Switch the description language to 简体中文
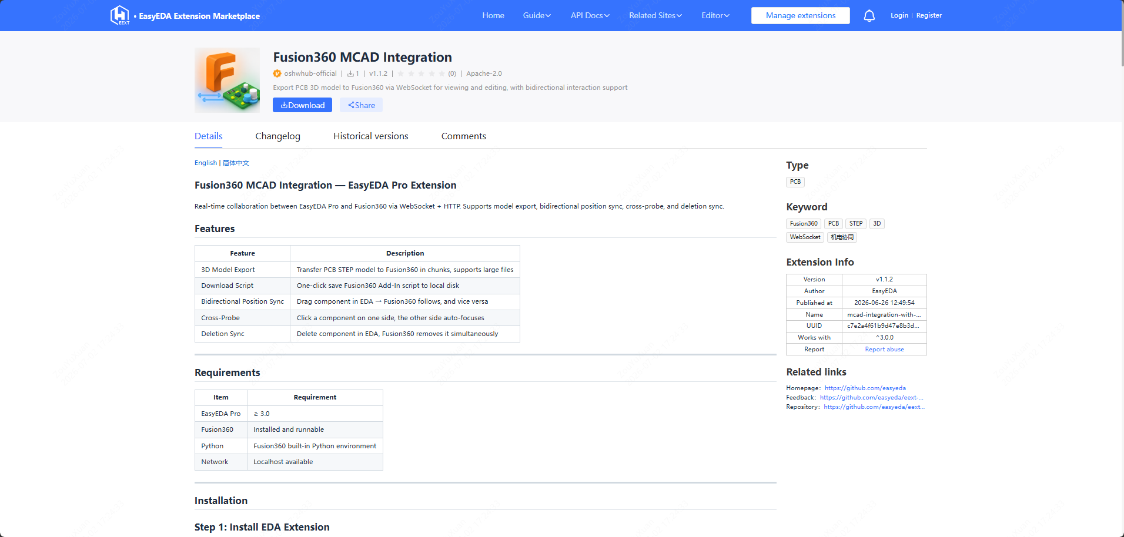This screenshot has height=537, width=1124. 236,163
